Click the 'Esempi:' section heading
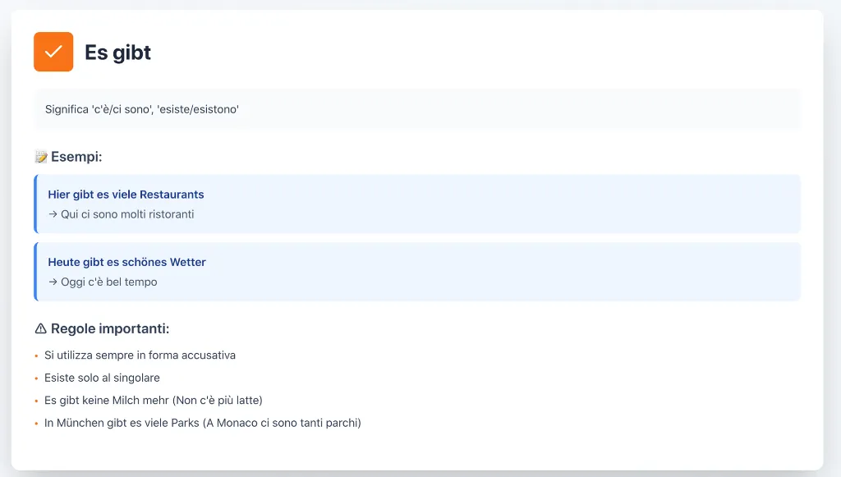The image size is (841, 477). 76,157
